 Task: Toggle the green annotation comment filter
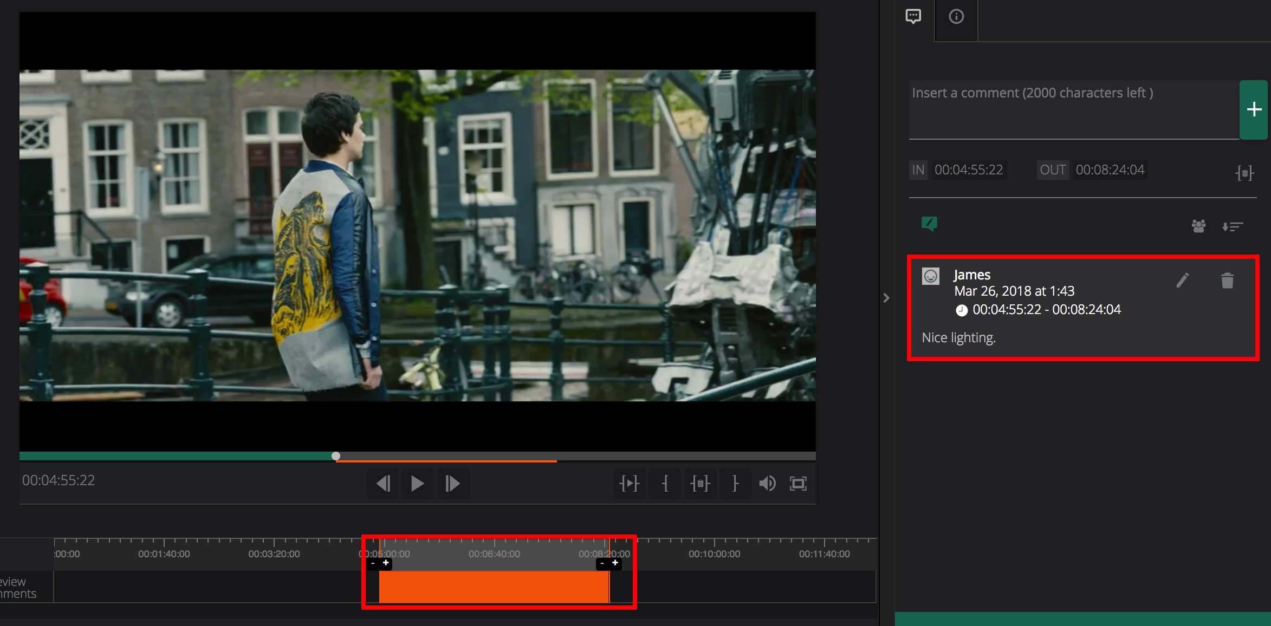(x=929, y=223)
